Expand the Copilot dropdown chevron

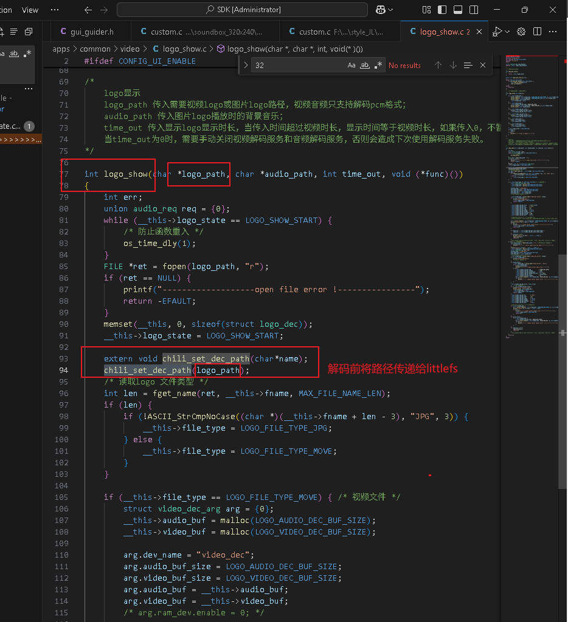tap(391, 10)
